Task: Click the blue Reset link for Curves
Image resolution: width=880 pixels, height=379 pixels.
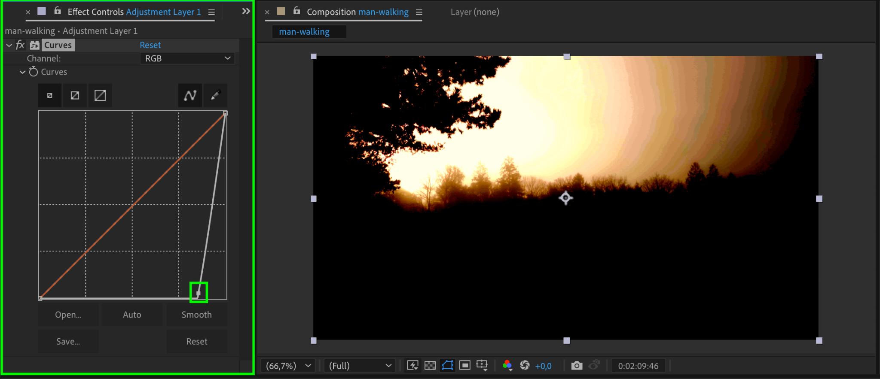Action: pos(150,45)
